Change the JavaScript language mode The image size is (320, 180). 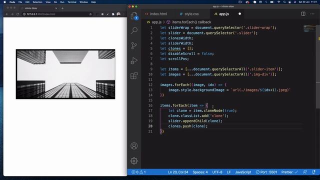(243, 172)
